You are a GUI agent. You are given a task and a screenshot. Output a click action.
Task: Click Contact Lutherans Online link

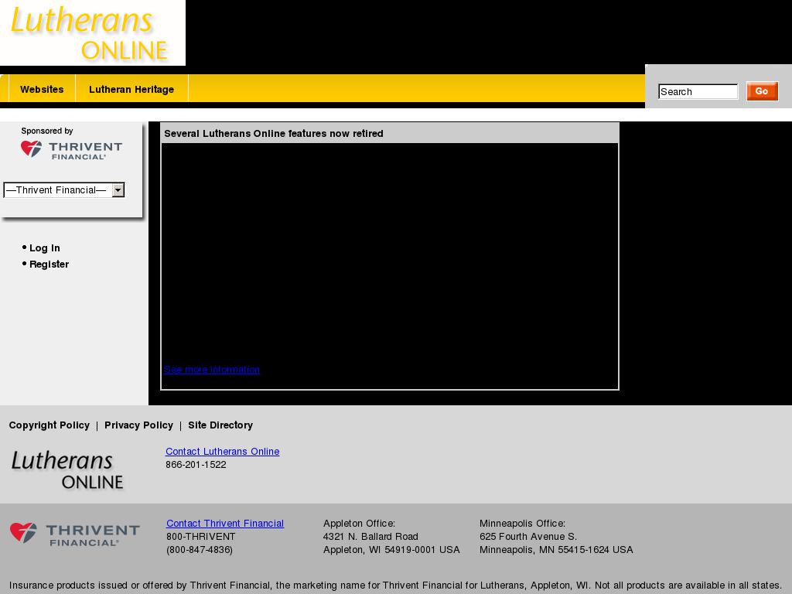[x=222, y=452]
